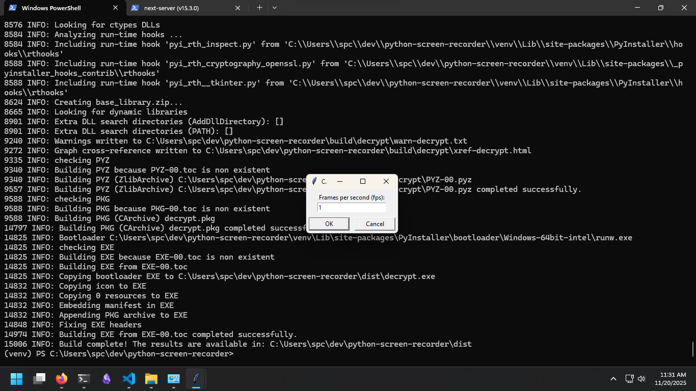Confirm the fps value with OK
The height and width of the screenshot is (391, 696).
click(329, 224)
